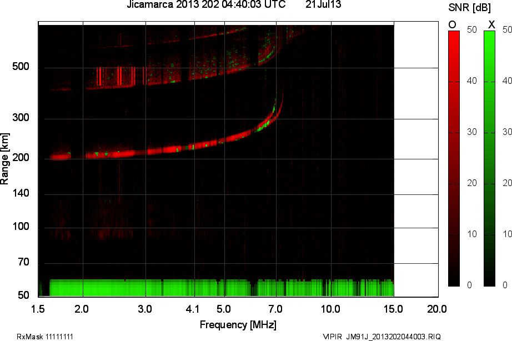512x341 pixels.
Task: Click the 140 km range tick label
Action: pos(21,194)
